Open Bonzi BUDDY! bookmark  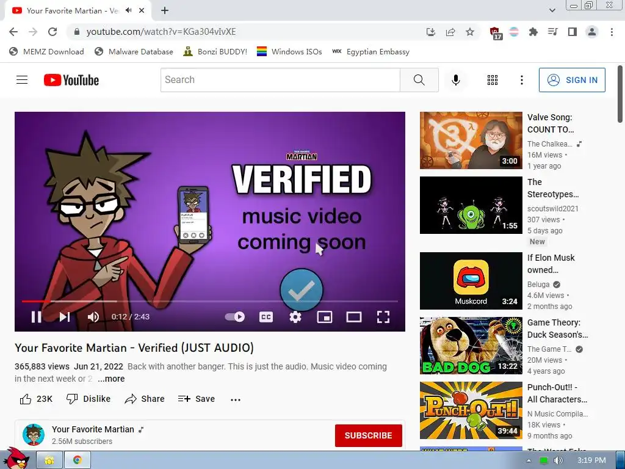215,51
